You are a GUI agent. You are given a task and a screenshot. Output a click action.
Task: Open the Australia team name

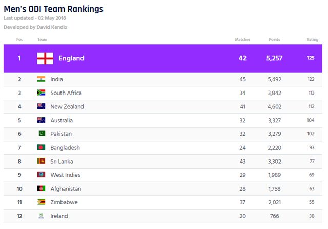(x=61, y=120)
